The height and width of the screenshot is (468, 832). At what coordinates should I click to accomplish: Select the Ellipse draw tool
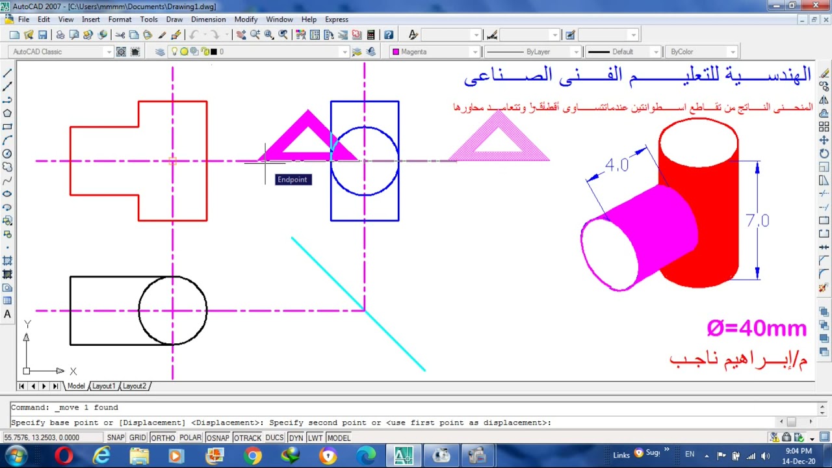click(8, 194)
